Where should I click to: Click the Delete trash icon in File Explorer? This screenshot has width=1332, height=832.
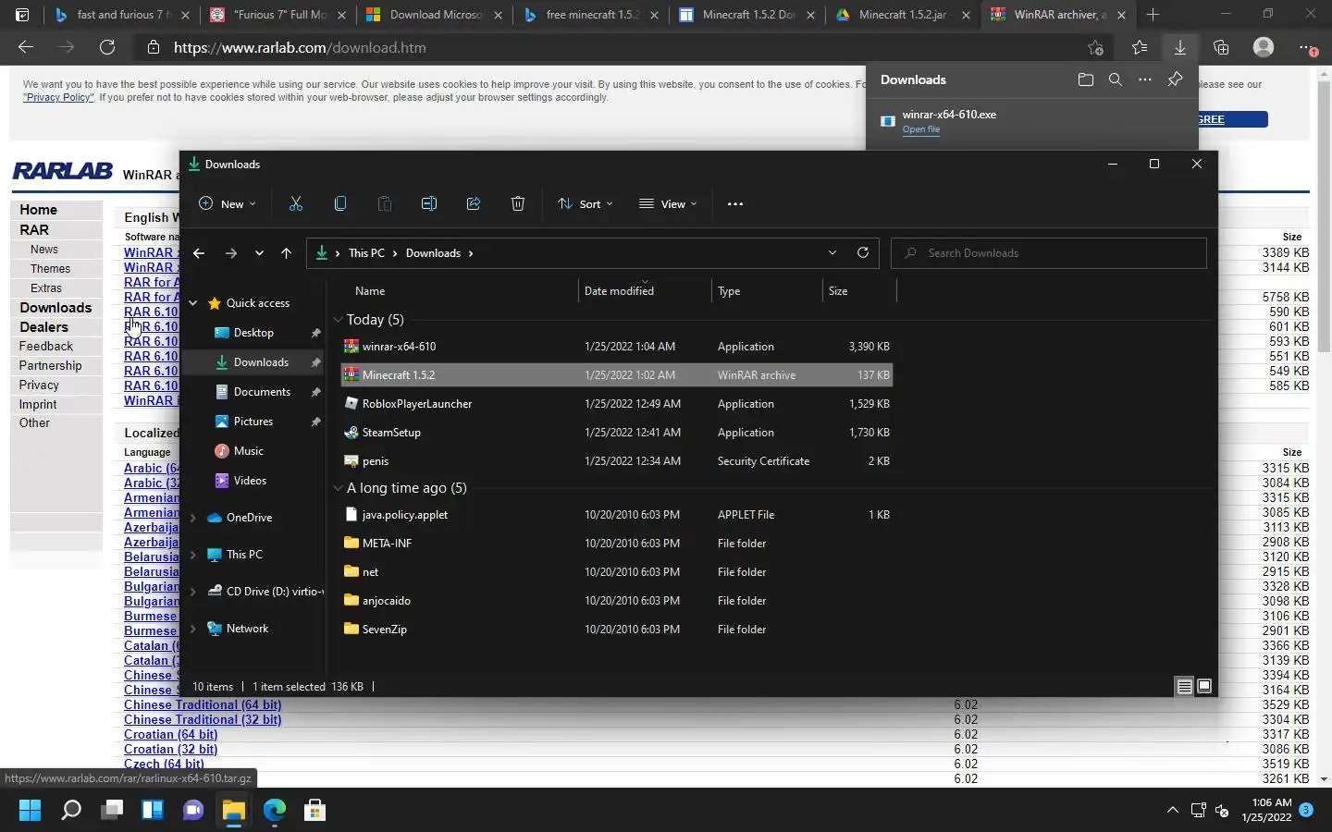(x=518, y=203)
